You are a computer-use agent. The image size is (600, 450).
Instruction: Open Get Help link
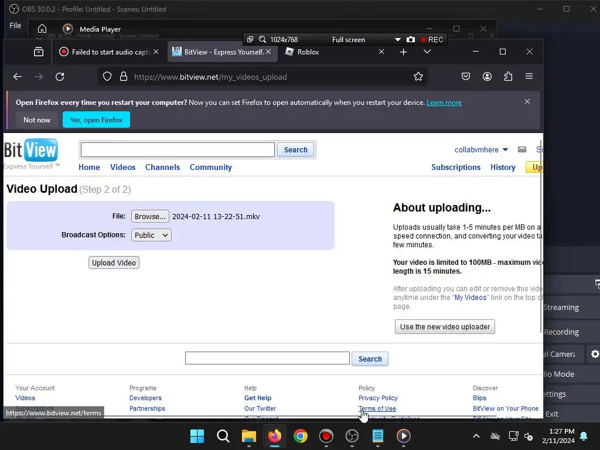pyautogui.click(x=258, y=398)
